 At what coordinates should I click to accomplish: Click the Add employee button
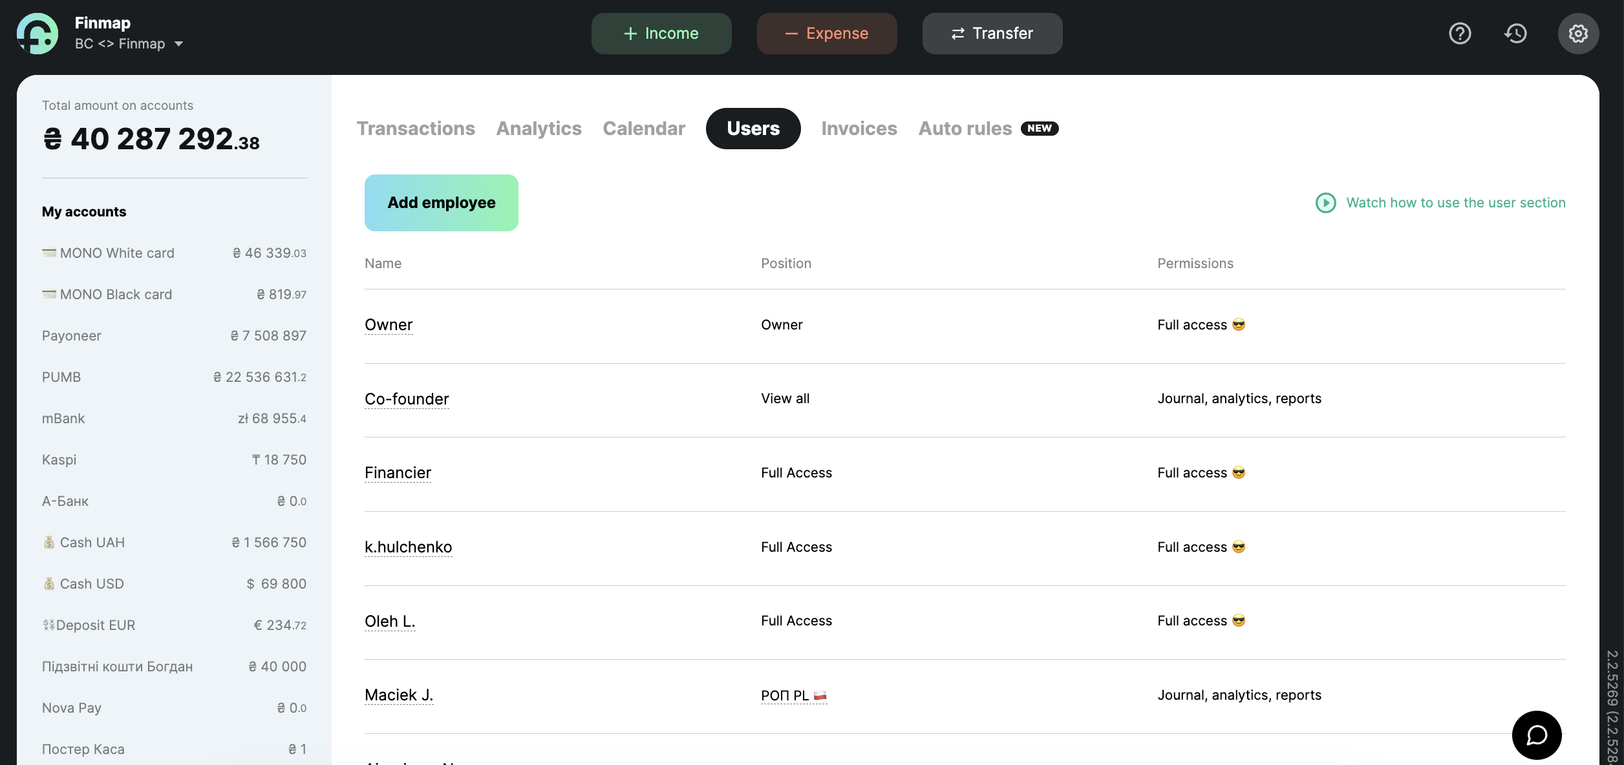442,203
